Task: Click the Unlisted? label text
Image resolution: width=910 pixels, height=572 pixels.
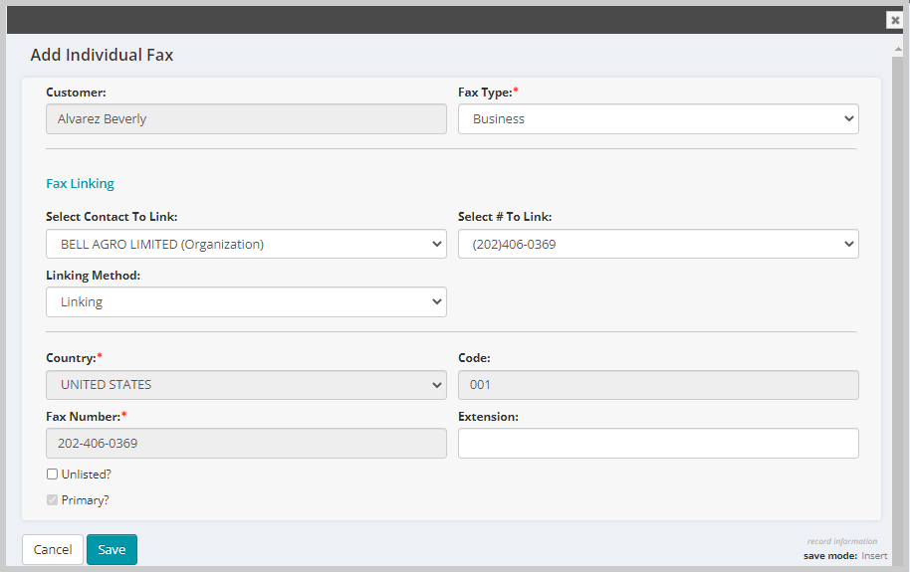Action: (x=87, y=474)
